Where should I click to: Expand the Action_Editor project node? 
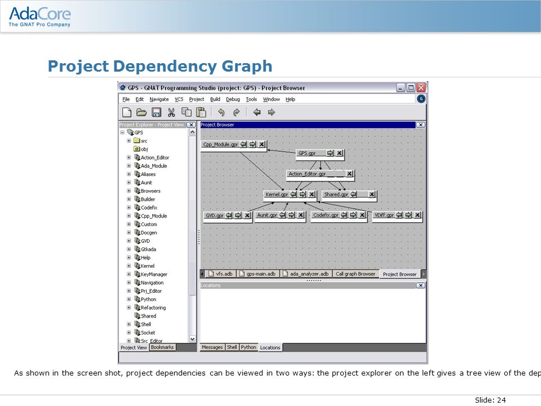pyautogui.click(x=128, y=157)
